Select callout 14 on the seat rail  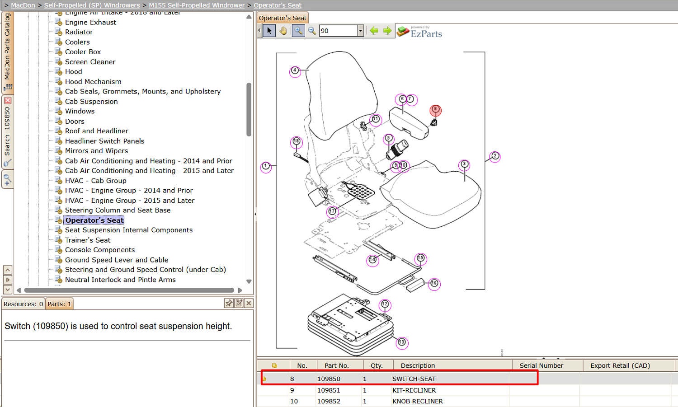click(x=372, y=260)
